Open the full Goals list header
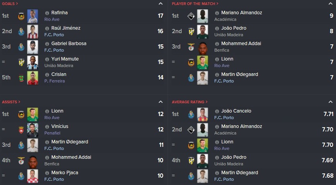 (10, 3)
